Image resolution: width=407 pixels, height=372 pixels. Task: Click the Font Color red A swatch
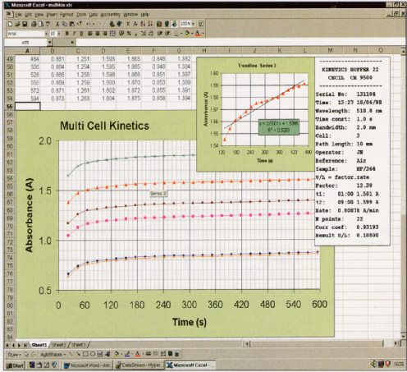(198, 34)
